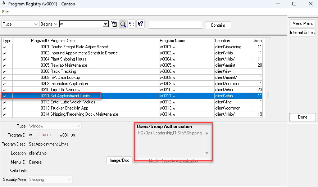318x187 pixels.
Task: Select row Inspection Application
Action: tap(132, 84)
